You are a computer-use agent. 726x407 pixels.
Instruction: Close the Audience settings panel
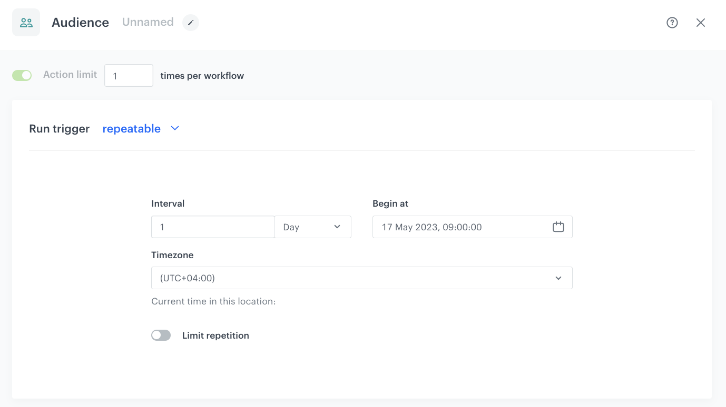tap(700, 23)
